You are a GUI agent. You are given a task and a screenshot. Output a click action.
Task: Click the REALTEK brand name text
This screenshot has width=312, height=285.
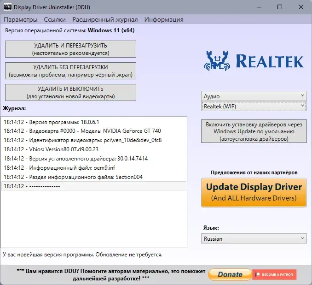(x=270, y=61)
